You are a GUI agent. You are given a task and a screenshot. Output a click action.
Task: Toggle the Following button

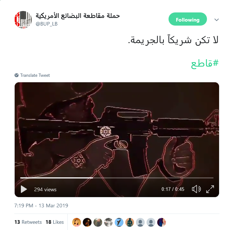point(188,19)
